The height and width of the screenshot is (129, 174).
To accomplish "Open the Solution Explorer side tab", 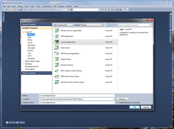I will point(171,21).
